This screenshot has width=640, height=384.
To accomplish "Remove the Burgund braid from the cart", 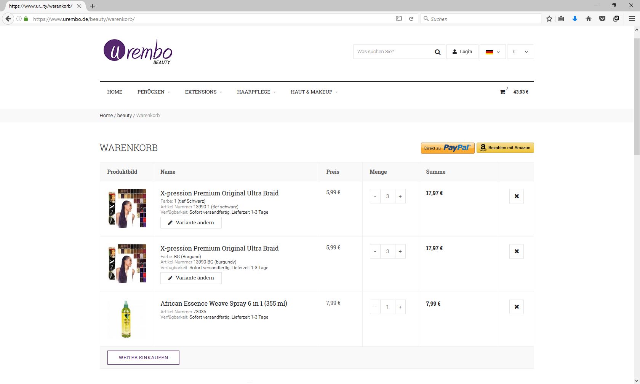I will [x=517, y=251].
